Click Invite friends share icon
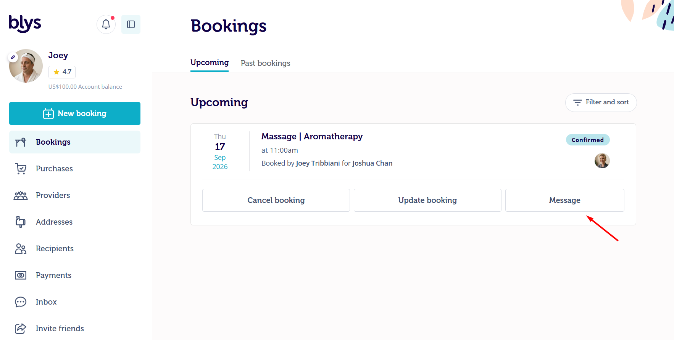 coord(21,329)
